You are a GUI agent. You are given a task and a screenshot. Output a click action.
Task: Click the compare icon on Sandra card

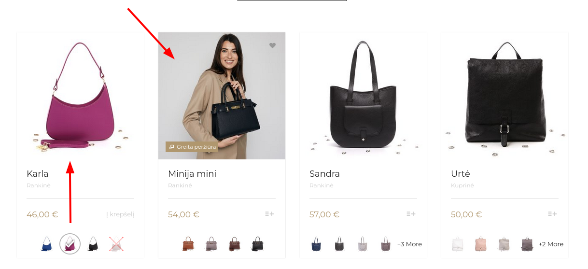coord(411,214)
